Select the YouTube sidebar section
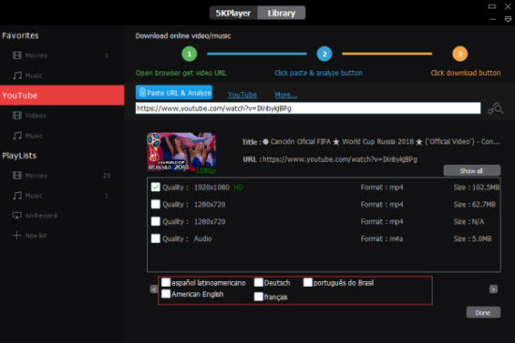The image size is (515, 343). 62,96
